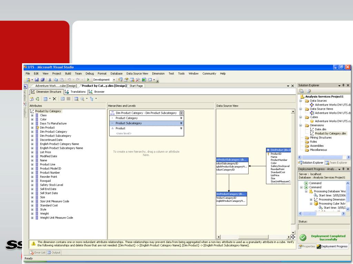Viewport: 353px width, 264px height.
Task: Click the Cut toolbar icon
Action: pos(50,80)
